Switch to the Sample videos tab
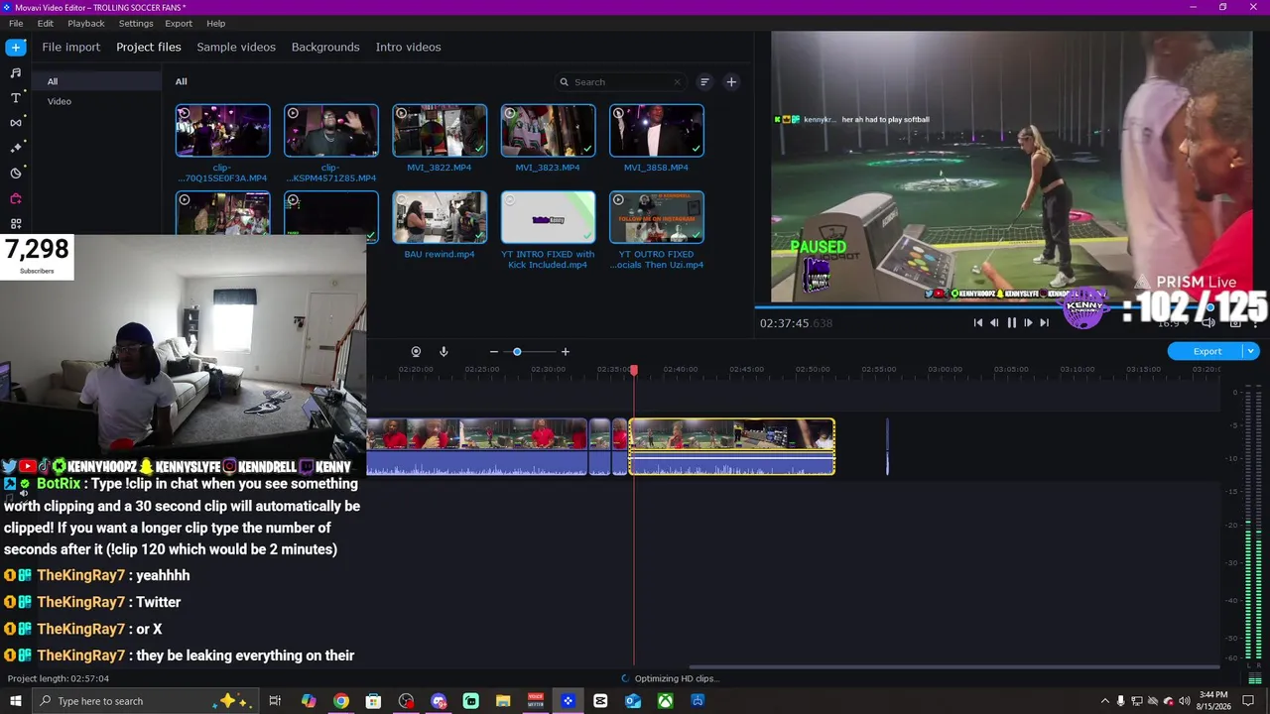The width and height of the screenshot is (1270, 714). tap(236, 47)
